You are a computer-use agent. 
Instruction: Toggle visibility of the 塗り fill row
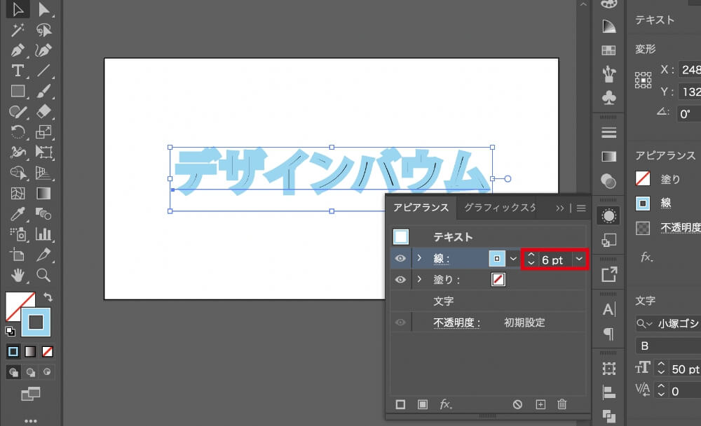point(400,280)
